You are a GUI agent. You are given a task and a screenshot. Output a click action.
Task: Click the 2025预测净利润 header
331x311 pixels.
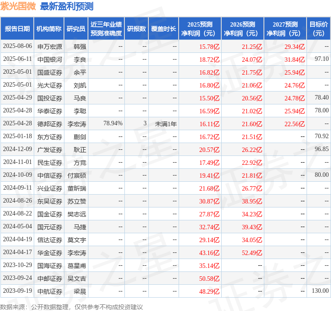tap(200, 29)
